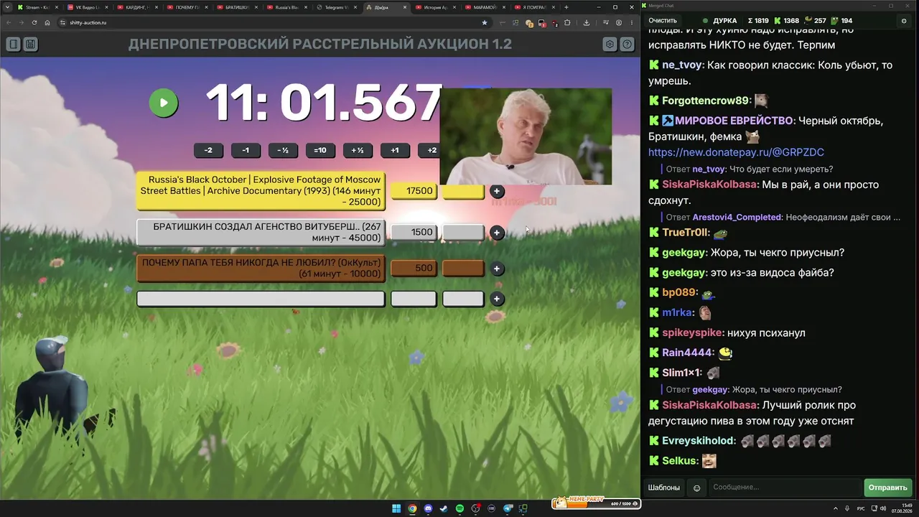Select the БРАТИШКИН СОЗДАЛ АГЕНСТВО lot name field
Viewport: 919px width, 517px height.
pos(261,232)
